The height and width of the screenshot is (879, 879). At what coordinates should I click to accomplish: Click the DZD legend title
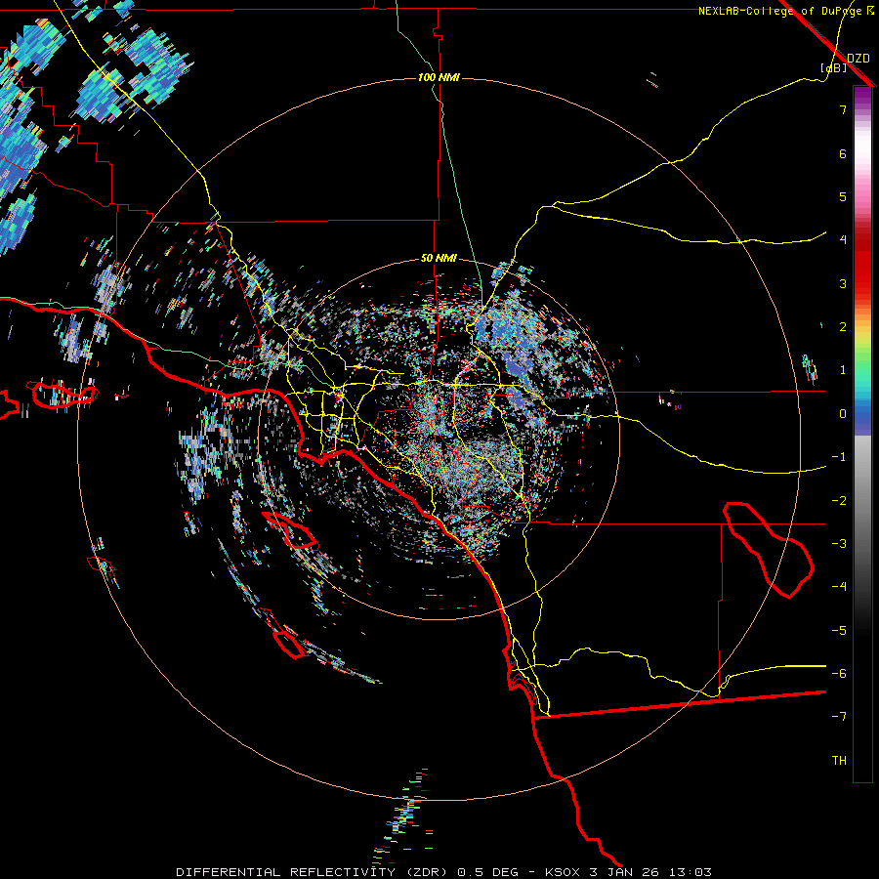click(x=858, y=58)
